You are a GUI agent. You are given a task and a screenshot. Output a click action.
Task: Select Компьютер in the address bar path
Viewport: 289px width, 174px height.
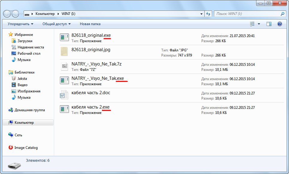click(x=45, y=14)
